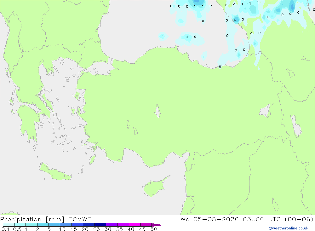
Task: Pick the 5–10 mm blue legend swatch
Action: tap(54, 225)
